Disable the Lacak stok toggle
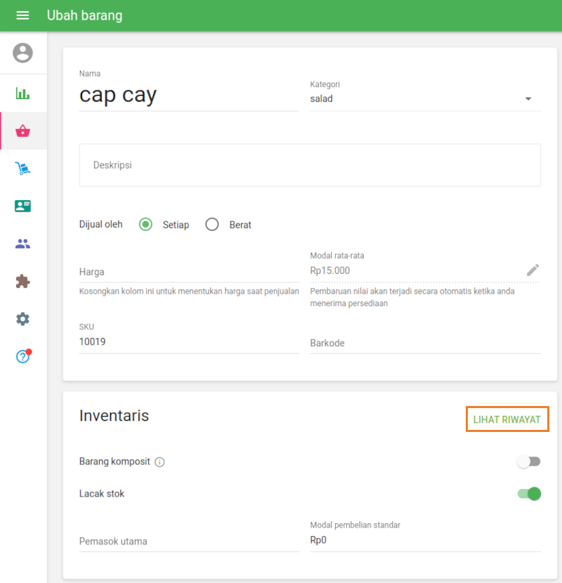 (529, 494)
